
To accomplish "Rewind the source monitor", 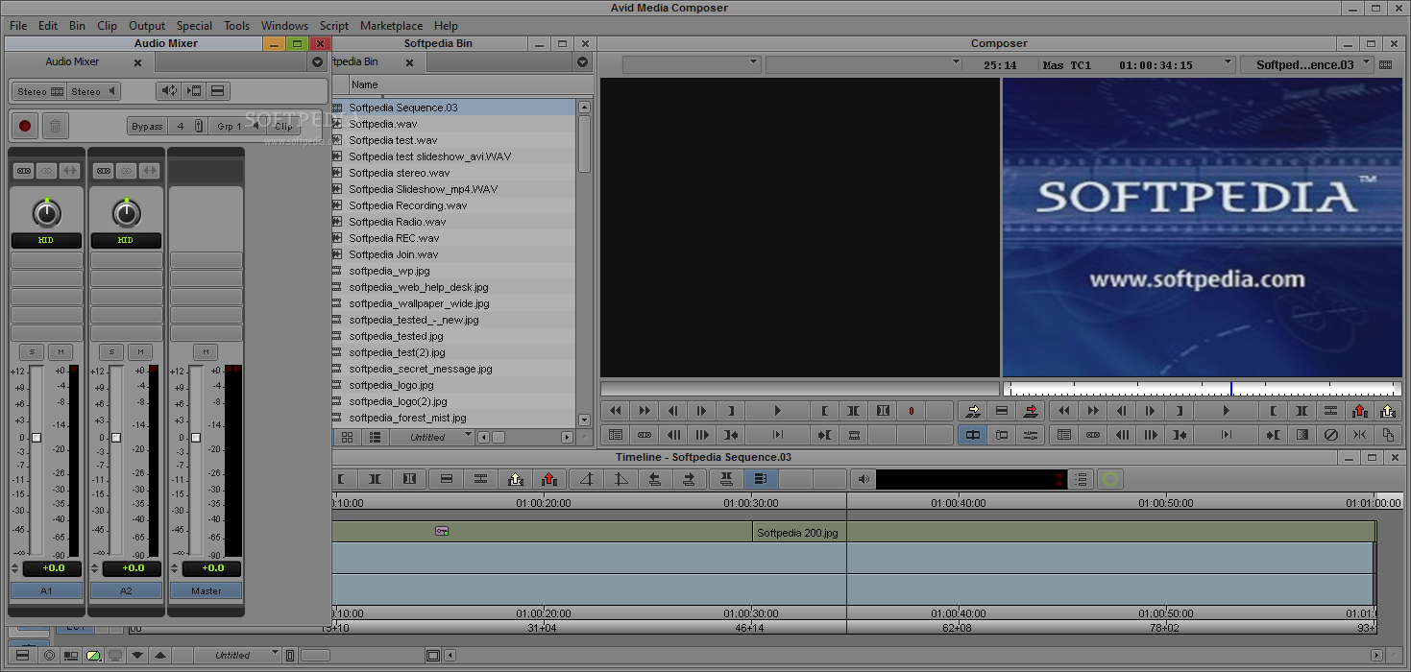I will (616, 411).
